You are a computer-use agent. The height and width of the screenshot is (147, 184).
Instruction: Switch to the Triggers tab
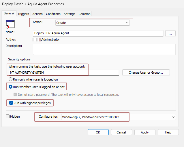coord(23,14)
